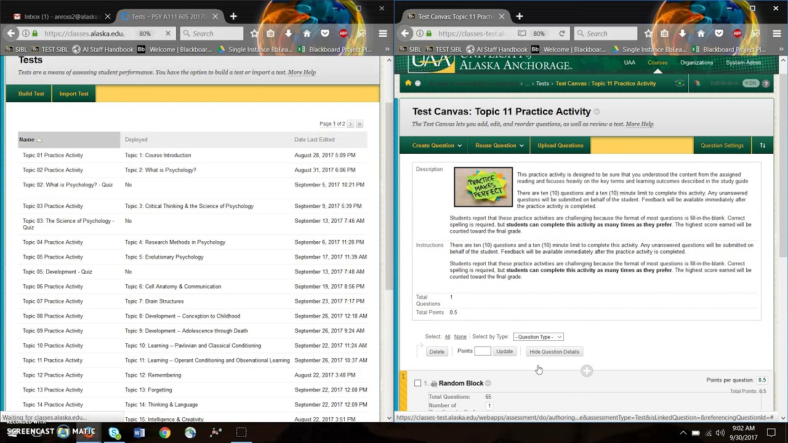This screenshot has width=788, height=443.
Task: Toggle reader view in right Firefox window
Action: pos(522,33)
